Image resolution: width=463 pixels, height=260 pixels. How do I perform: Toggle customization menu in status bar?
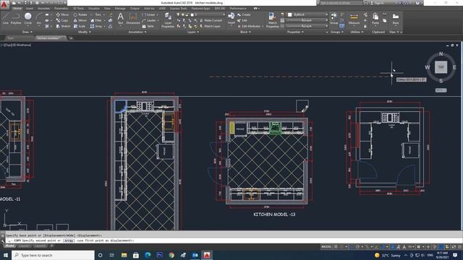459,247
